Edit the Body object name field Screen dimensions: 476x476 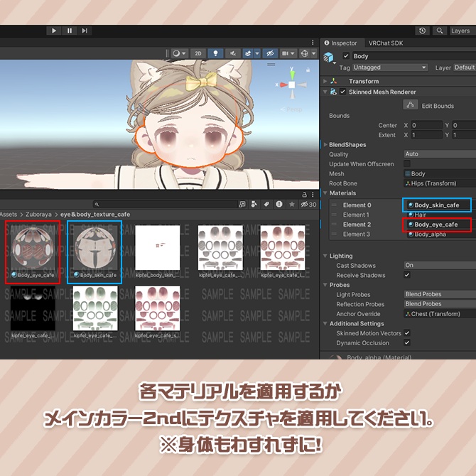413,56
